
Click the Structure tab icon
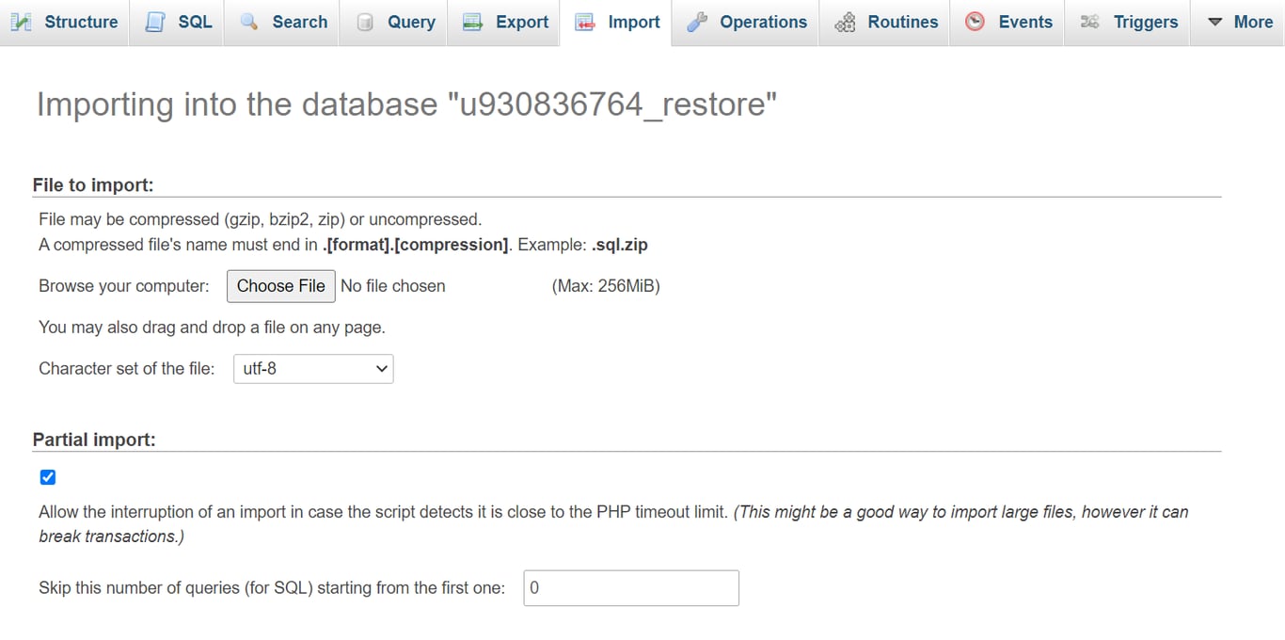click(21, 21)
